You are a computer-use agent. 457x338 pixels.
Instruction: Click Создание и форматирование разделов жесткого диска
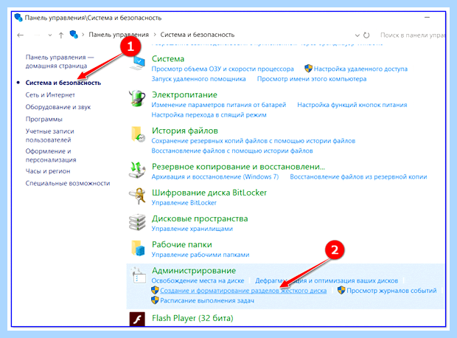tap(243, 291)
